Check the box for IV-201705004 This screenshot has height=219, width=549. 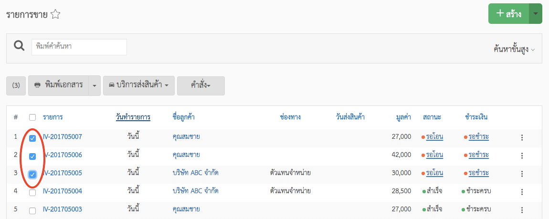32,193
